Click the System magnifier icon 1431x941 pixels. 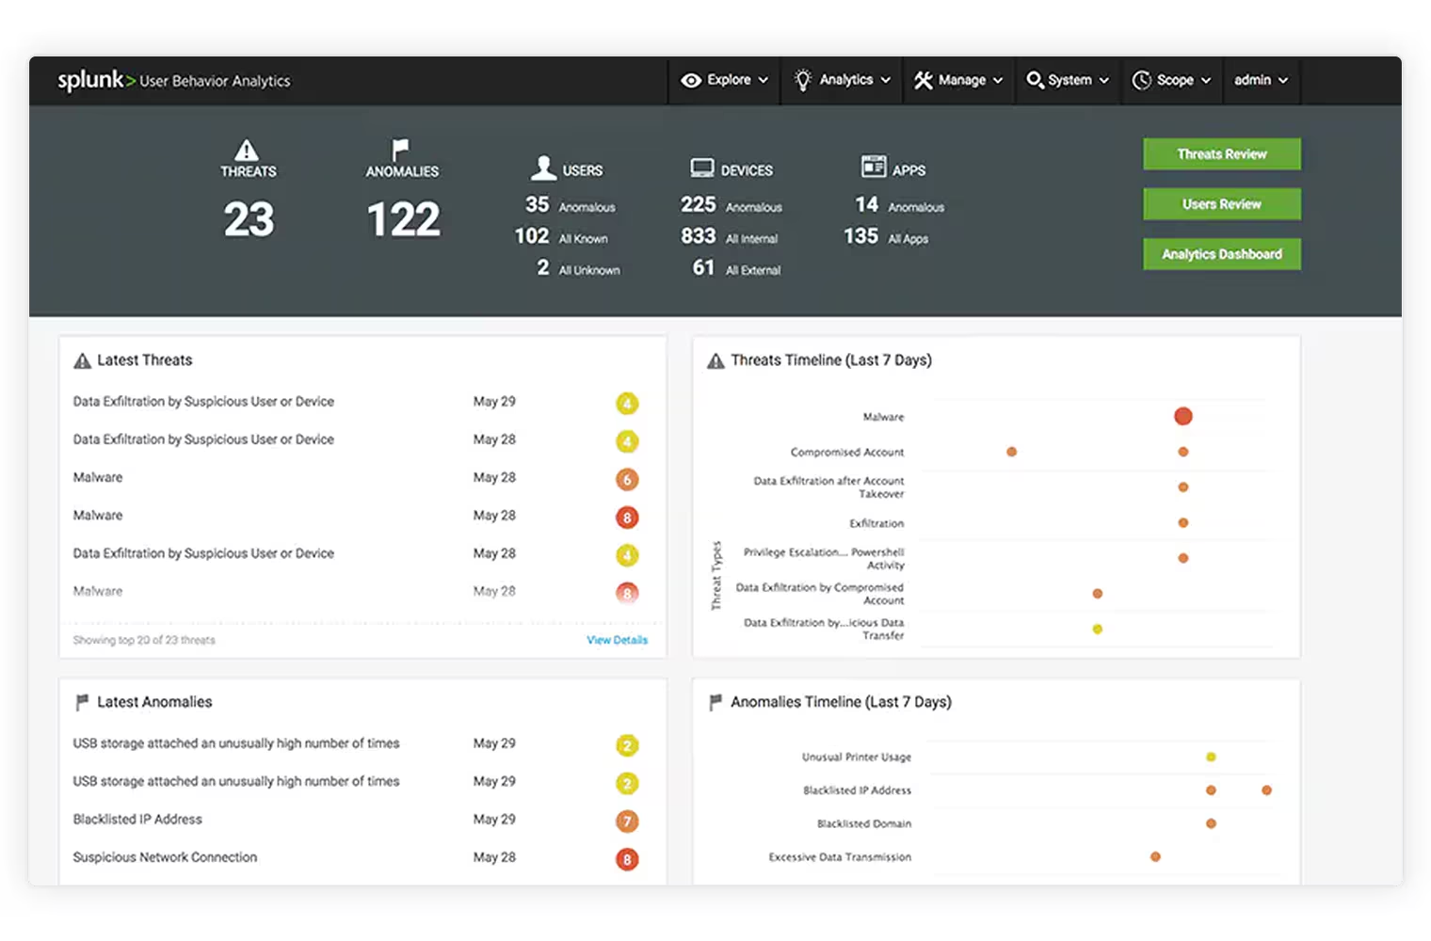tap(1036, 80)
